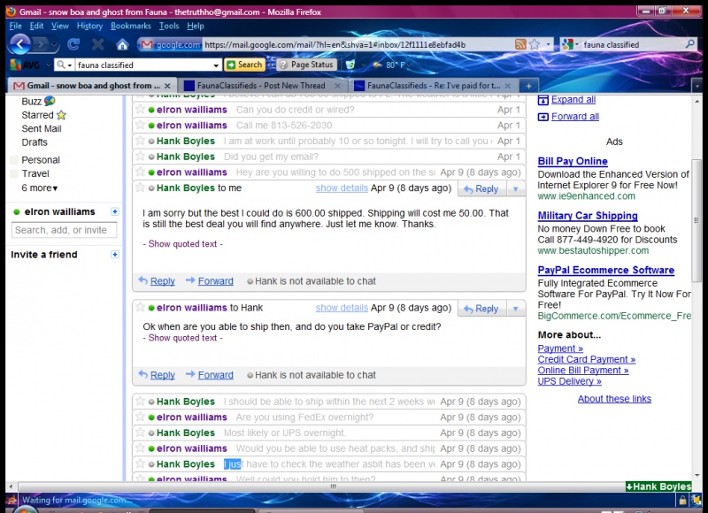Open bookmark star dropdown arrow in address bar

pos(548,44)
